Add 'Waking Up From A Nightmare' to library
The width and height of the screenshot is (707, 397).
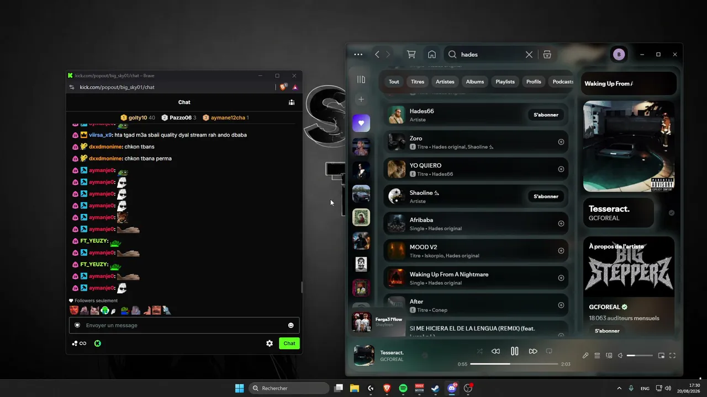pos(561,278)
